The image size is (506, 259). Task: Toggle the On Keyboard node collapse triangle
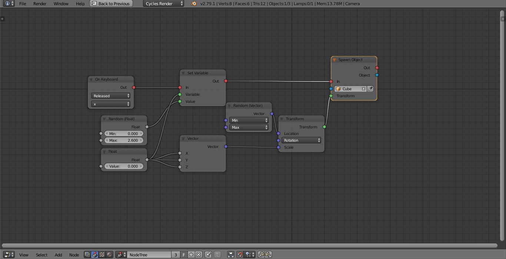(91, 79)
